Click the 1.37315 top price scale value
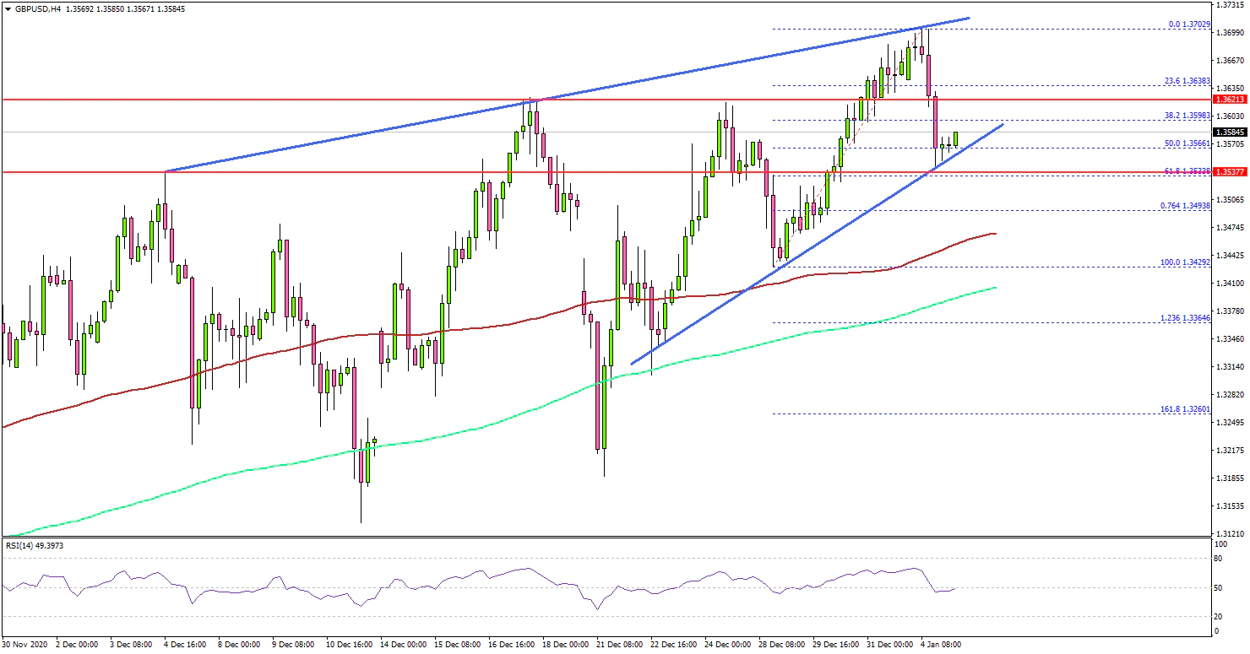The width and height of the screenshot is (1250, 654). 1231,5
